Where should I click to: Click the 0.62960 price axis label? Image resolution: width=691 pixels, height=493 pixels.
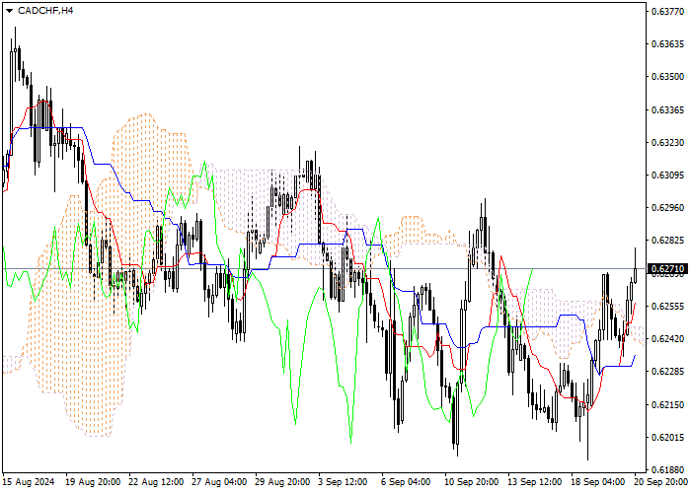click(x=667, y=208)
